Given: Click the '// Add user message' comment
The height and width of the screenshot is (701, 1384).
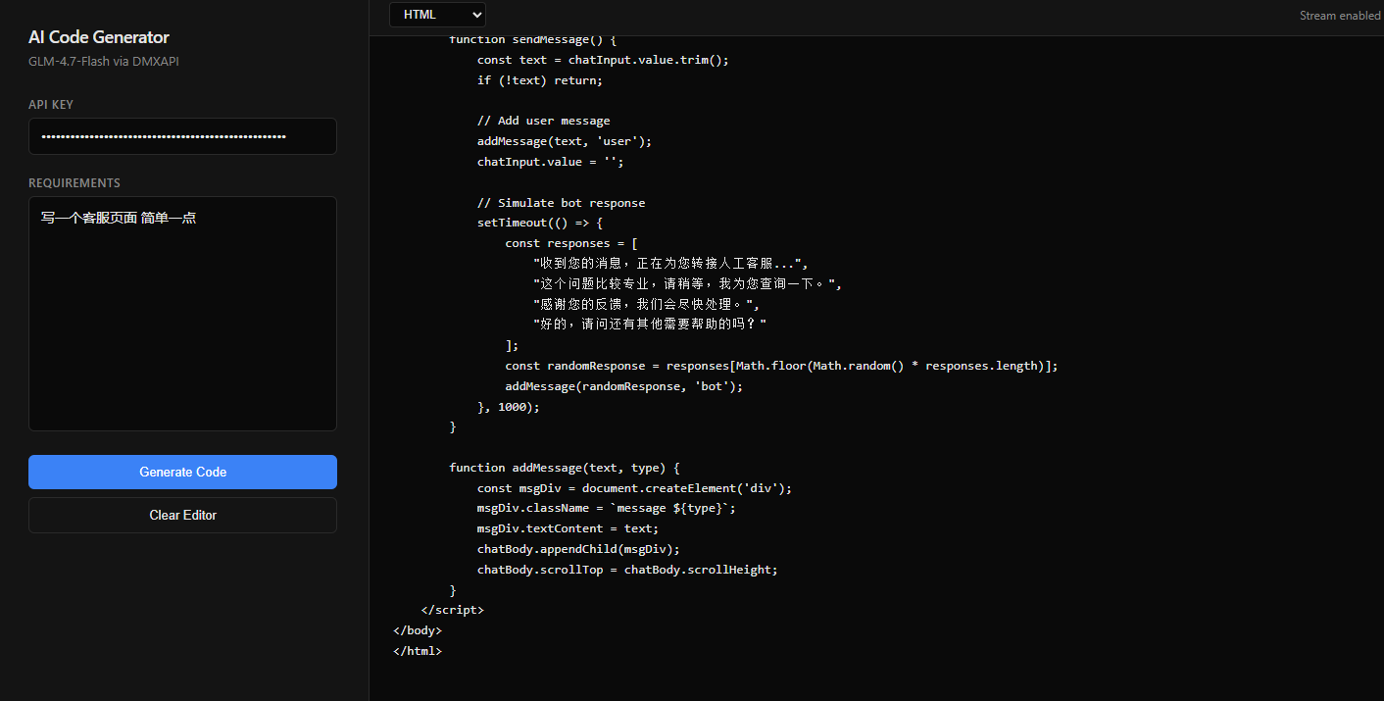Looking at the screenshot, I should [x=544, y=121].
